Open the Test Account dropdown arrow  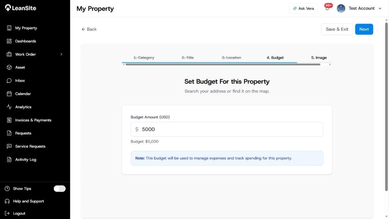point(380,9)
